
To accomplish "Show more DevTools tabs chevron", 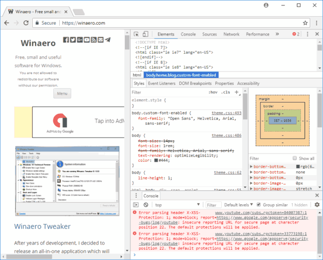I will pos(277,34).
